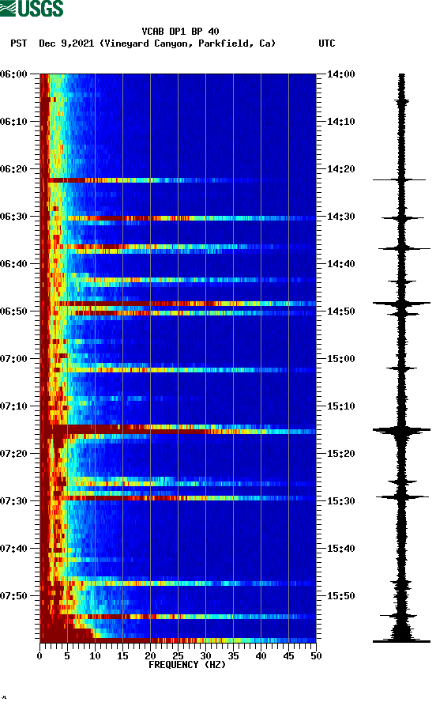The height and width of the screenshot is (706, 436).
Task: Click the frequency axis tick label '15'
Action: pyautogui.click(x=122, y=656)
